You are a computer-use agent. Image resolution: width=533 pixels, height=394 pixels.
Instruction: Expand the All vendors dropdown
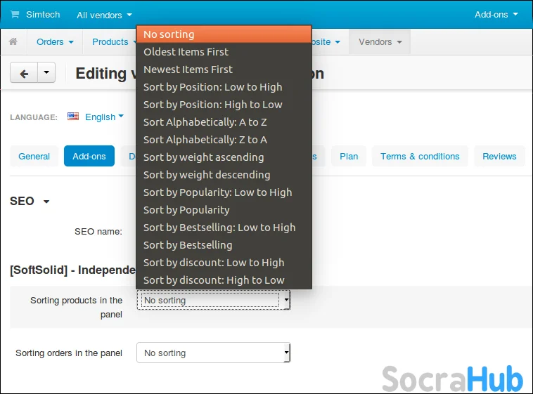104,15
